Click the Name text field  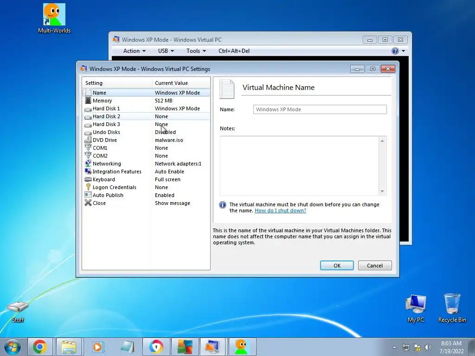tap(320, 109)
